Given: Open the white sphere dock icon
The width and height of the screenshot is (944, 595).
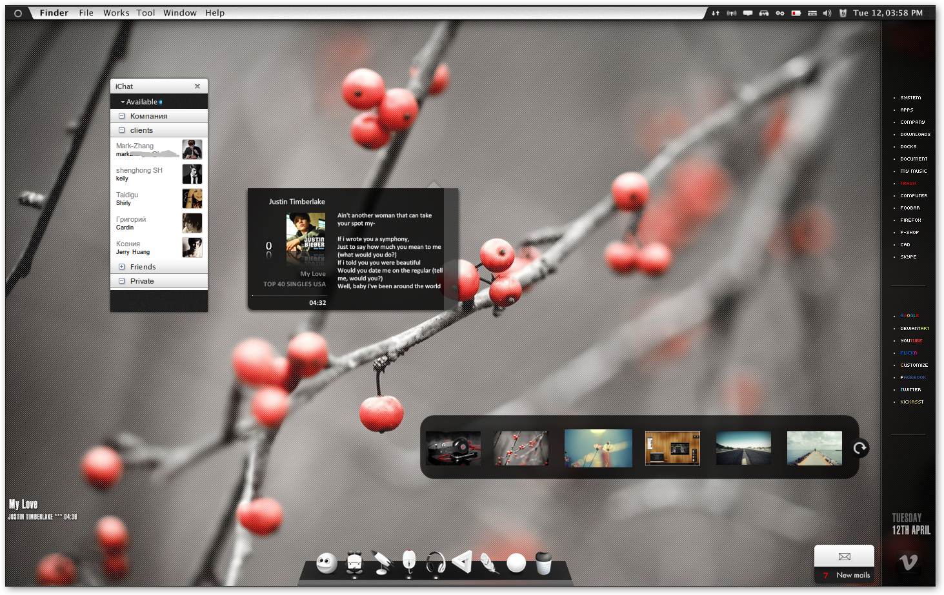Looking at the screenshot, I should (516, 563).
